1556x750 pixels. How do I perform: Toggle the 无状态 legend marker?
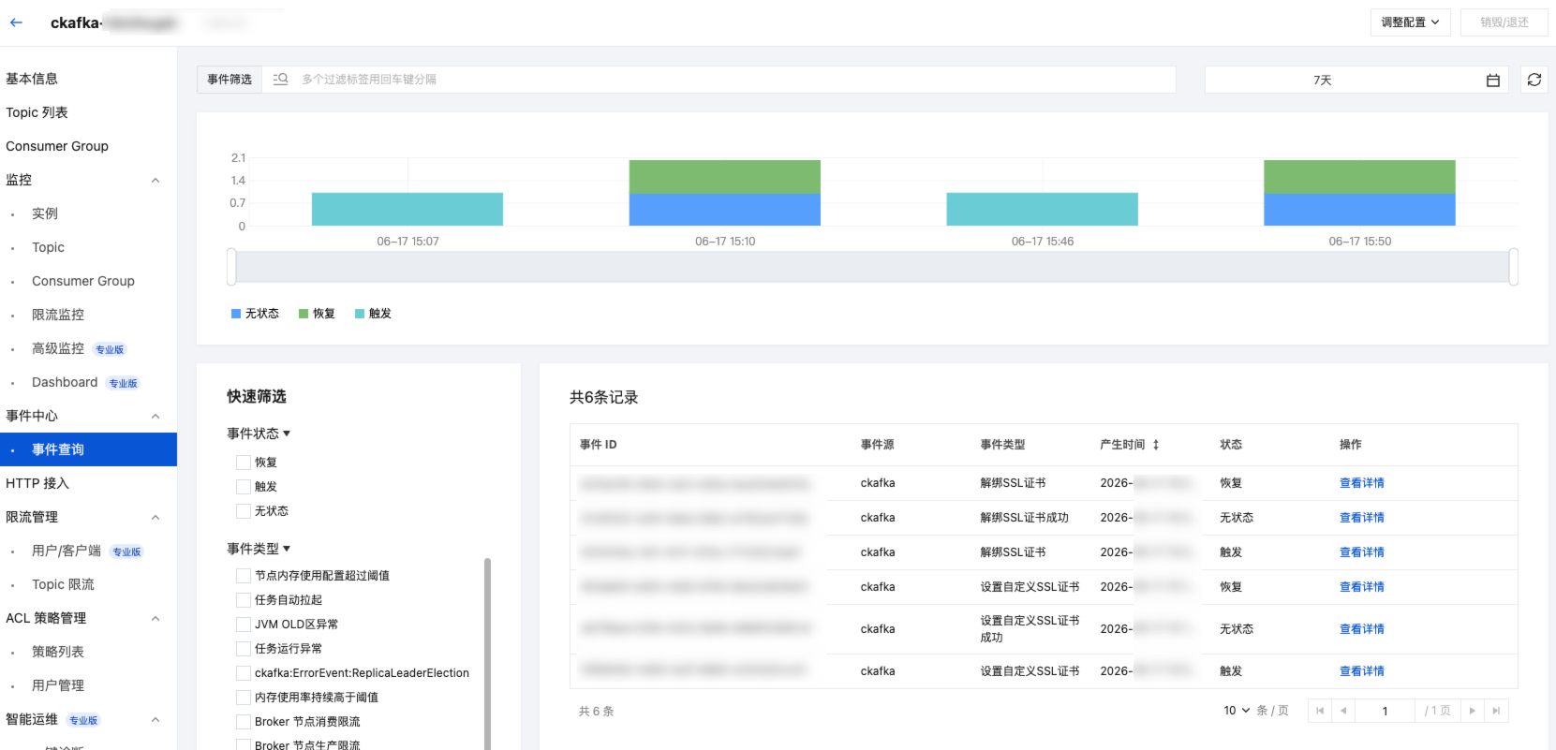(x=236, y=314)
